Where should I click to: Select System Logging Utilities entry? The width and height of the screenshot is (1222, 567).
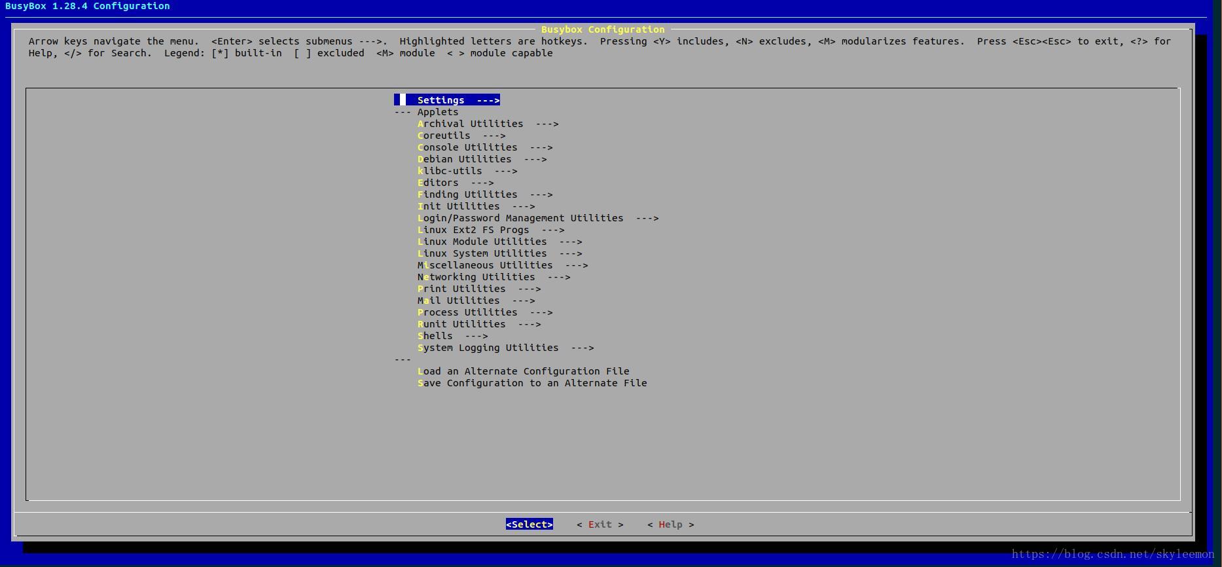tap(506, 348)
